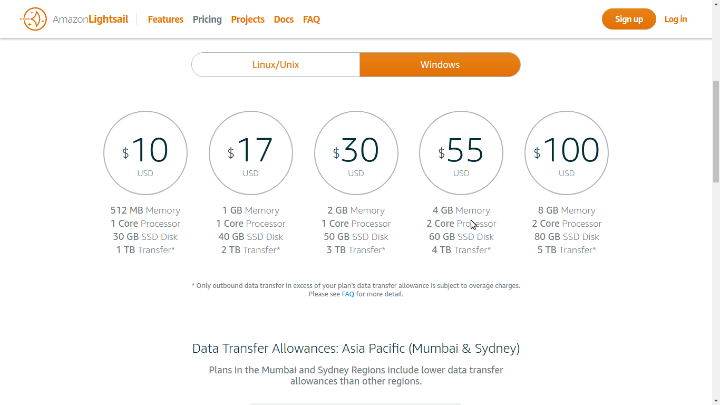
Task: Click FAQ in the header navigation
Action: (312, 20)
